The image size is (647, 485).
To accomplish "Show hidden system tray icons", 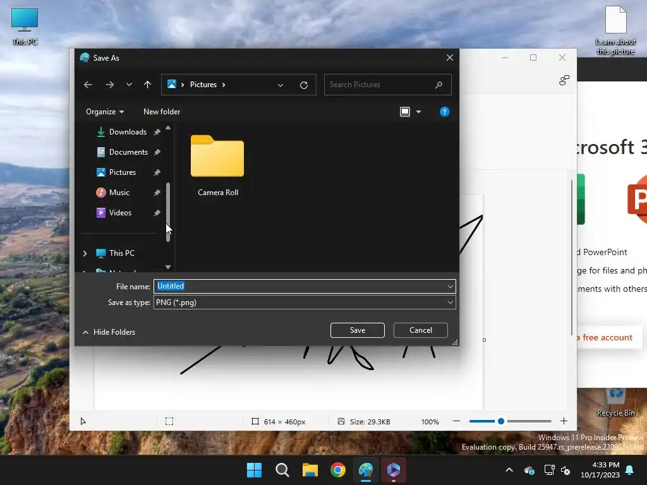I will click(x=509, y=470).
